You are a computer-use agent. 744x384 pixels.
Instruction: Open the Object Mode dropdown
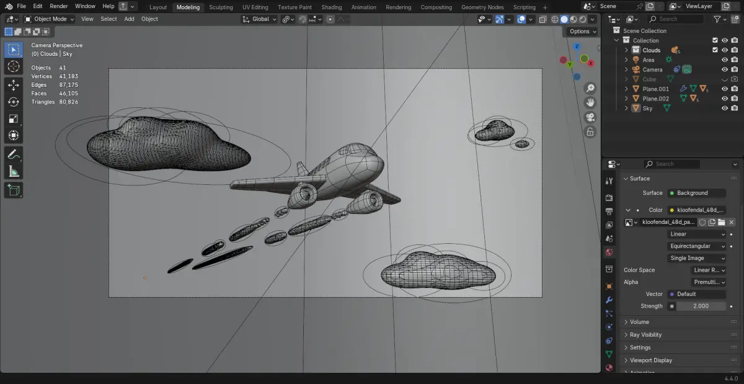49,19
